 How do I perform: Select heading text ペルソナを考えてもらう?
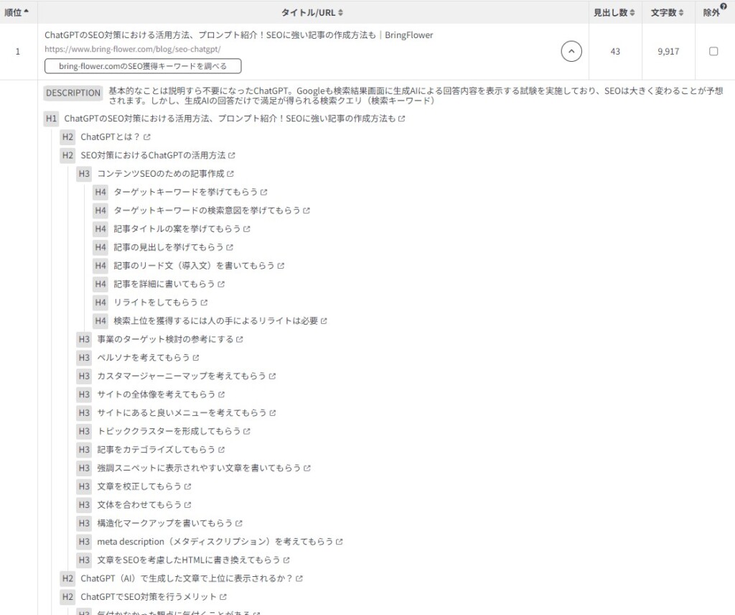[144, 358]
